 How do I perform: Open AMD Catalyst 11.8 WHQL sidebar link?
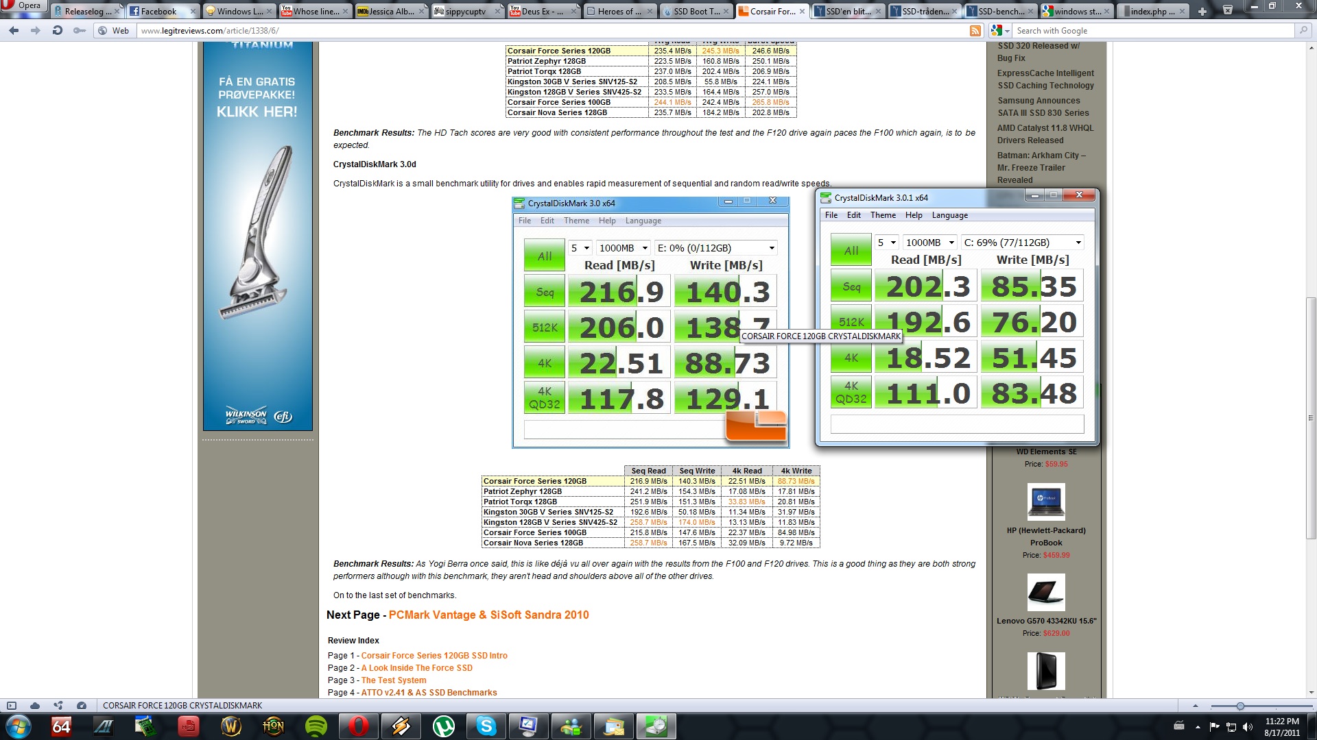tap(1045, 134)
